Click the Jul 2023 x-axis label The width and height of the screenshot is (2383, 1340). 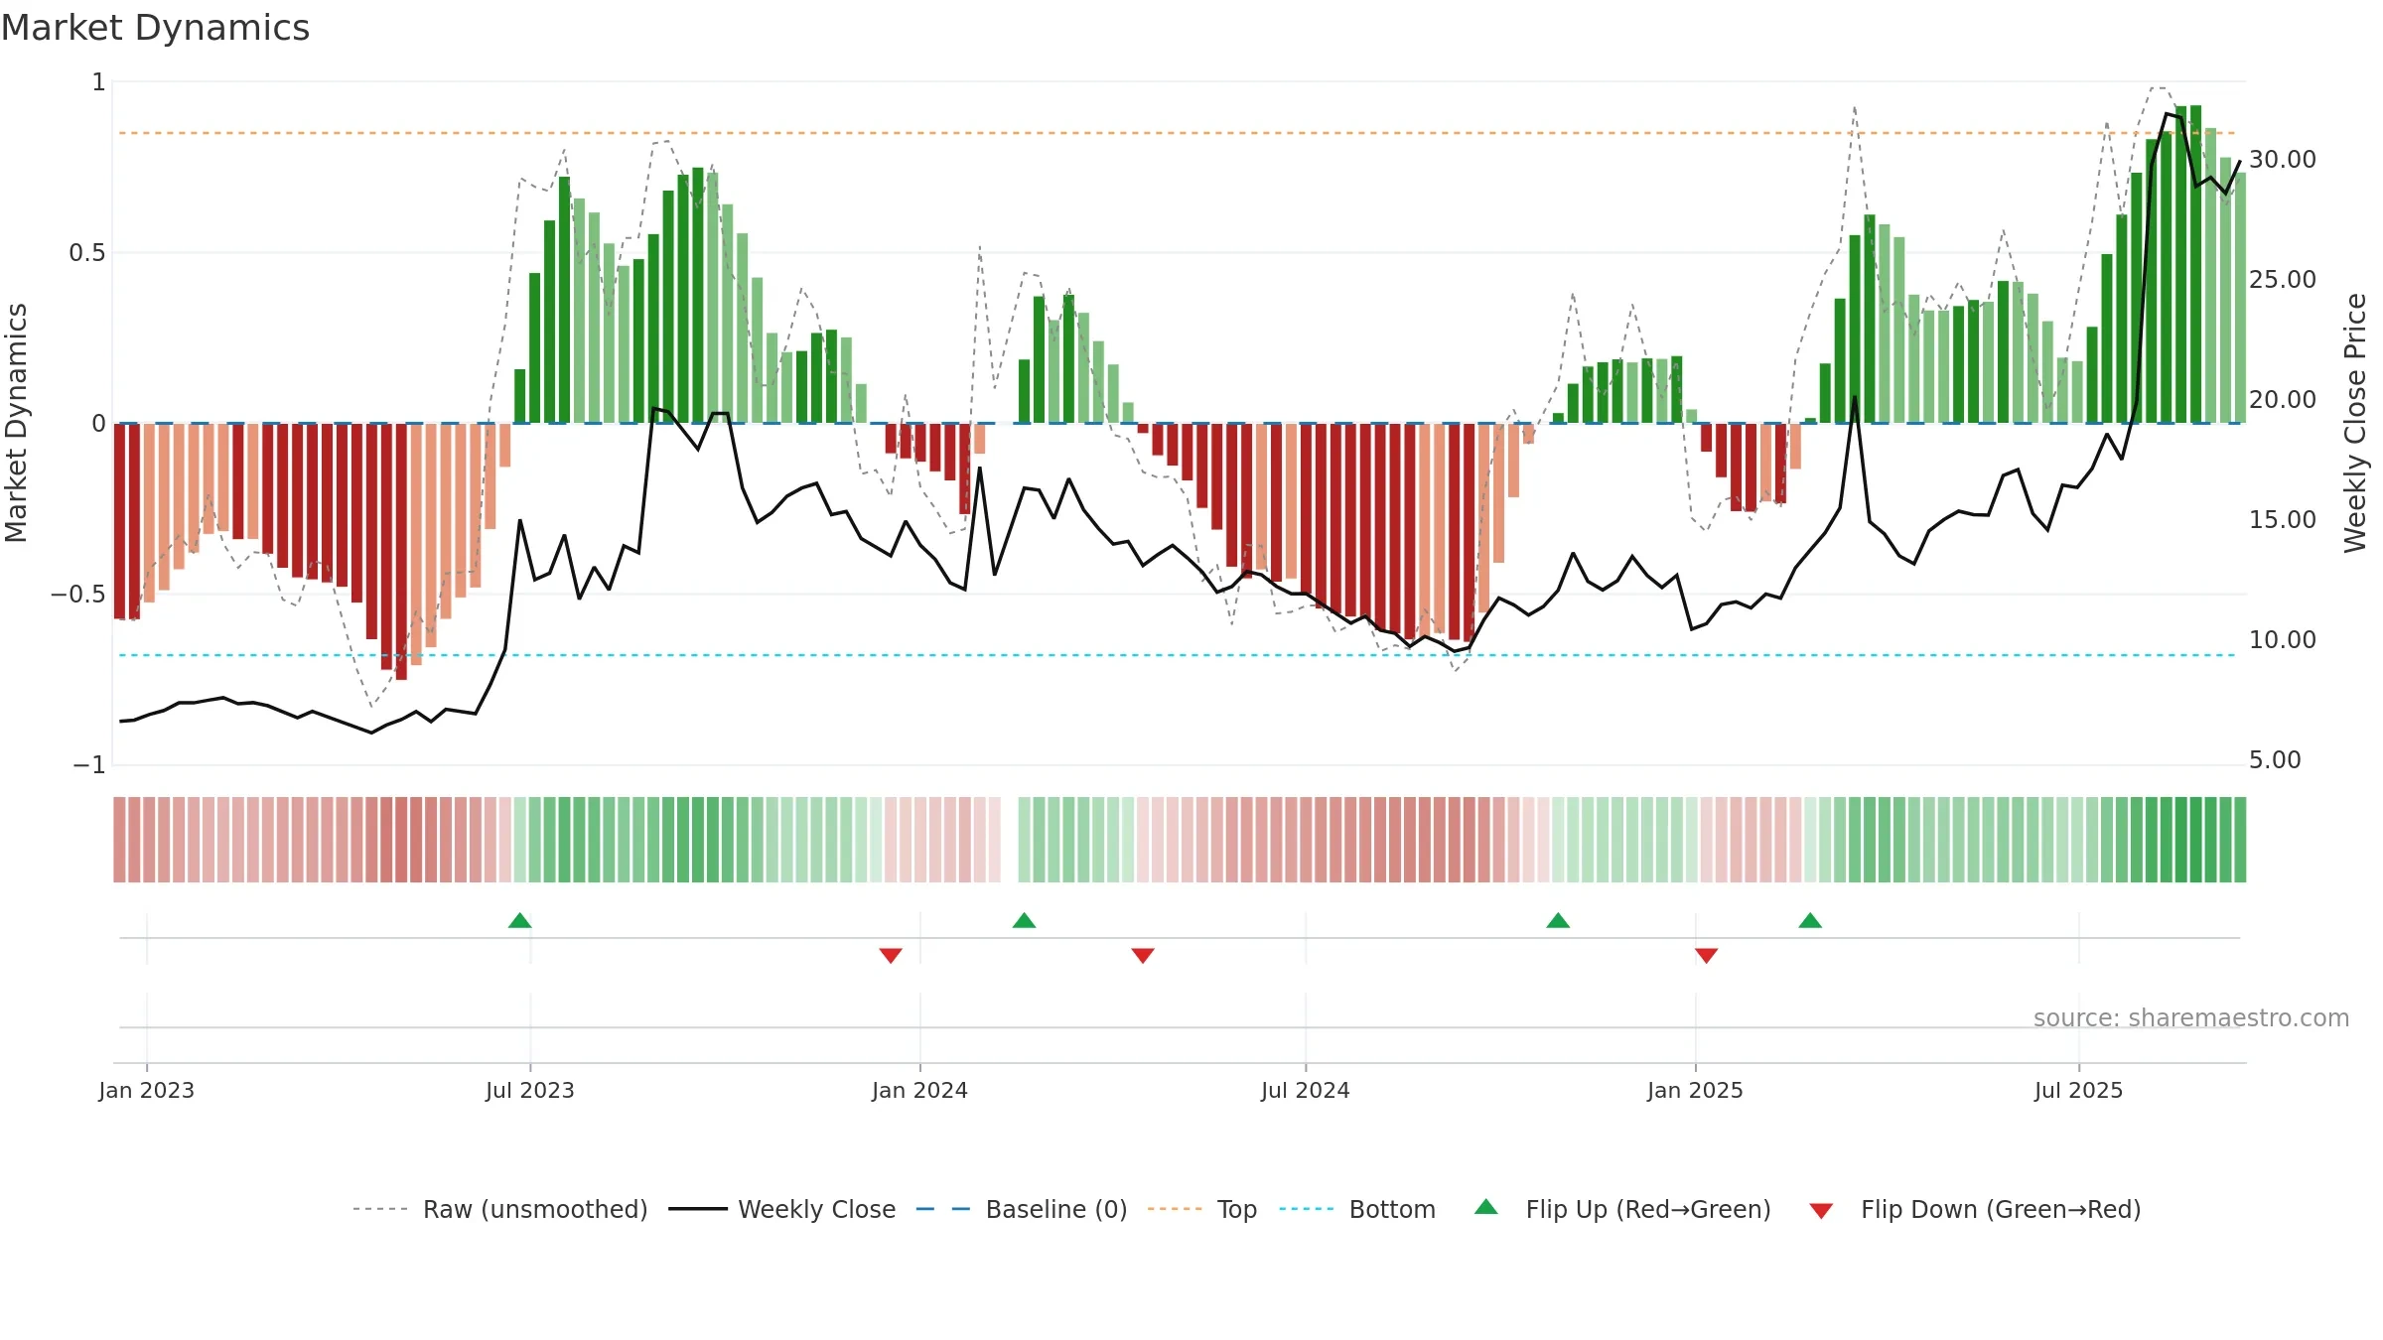[530, 1090]
